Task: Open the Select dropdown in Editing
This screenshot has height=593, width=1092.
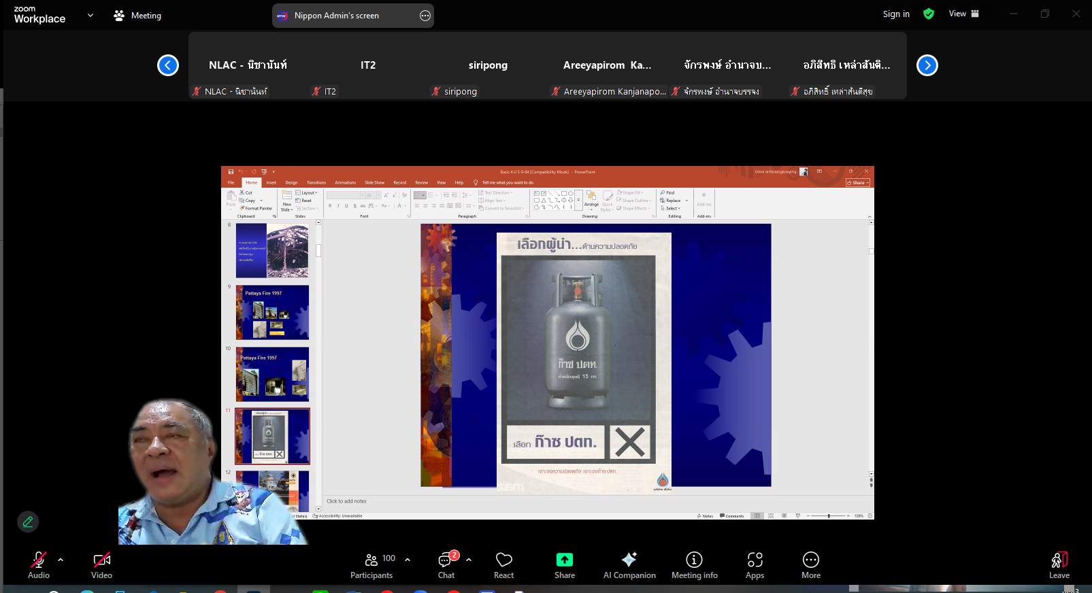Action: [671, 208]
